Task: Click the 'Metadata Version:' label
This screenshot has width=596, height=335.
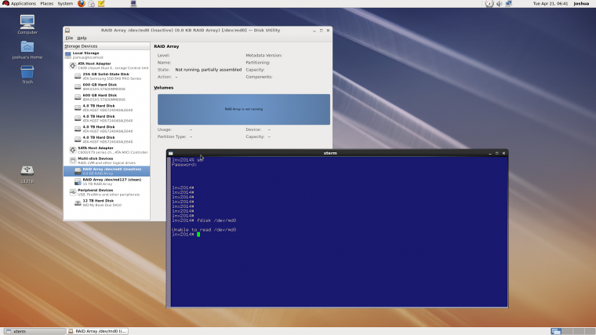Action: tap(263, 55)
